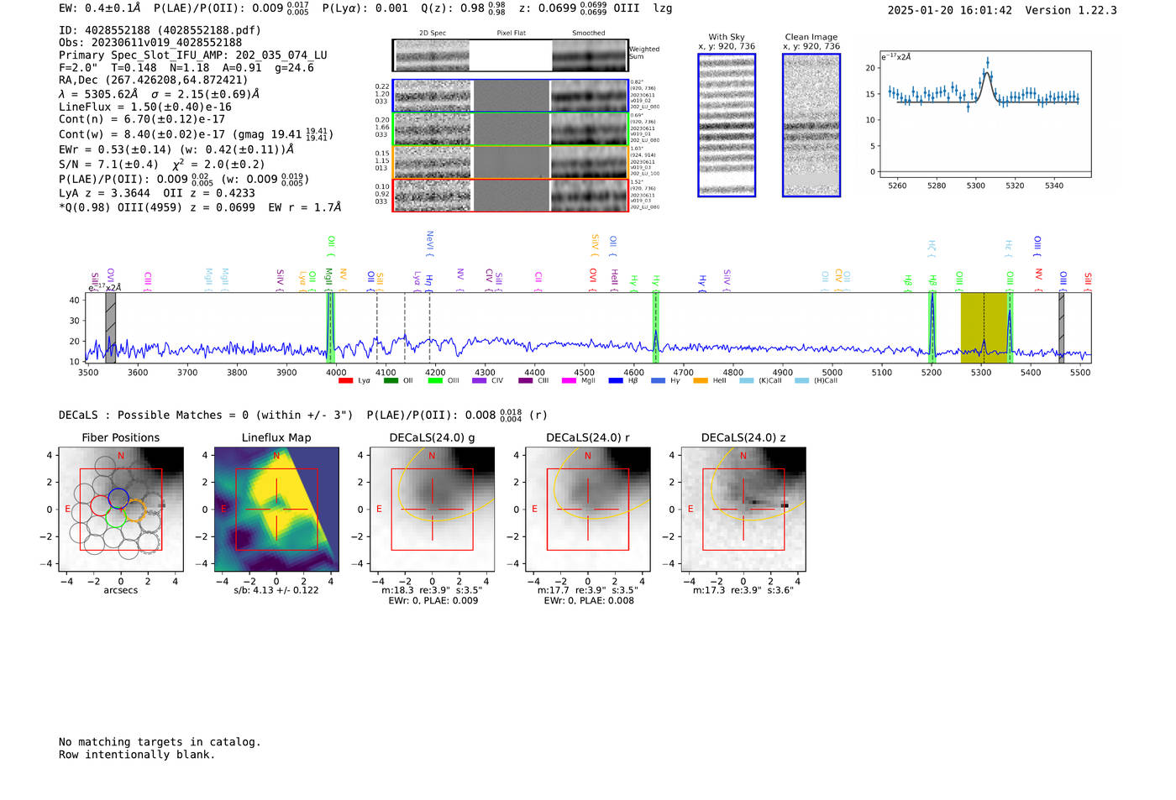Pick the dark purple CIII legend swatch
The height and width of the screenshot is (800, 1176).
526,380
